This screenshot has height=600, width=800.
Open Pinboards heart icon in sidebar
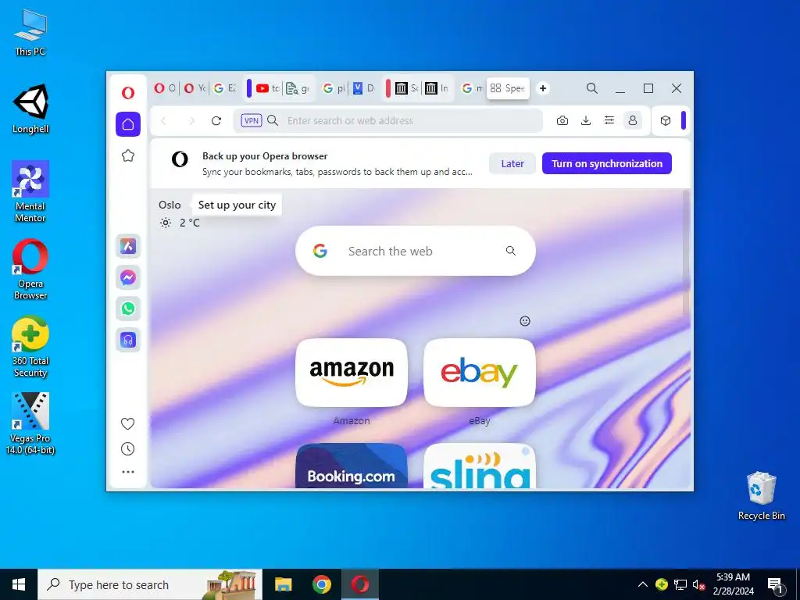pyautogui.click(x=127, y=423)
